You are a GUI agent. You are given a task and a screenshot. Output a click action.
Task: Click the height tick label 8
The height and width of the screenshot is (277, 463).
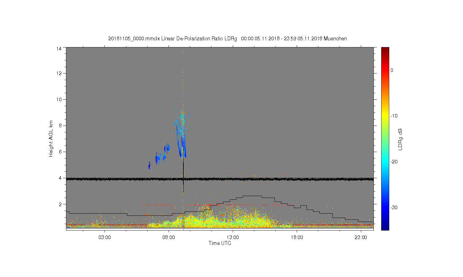60,126
